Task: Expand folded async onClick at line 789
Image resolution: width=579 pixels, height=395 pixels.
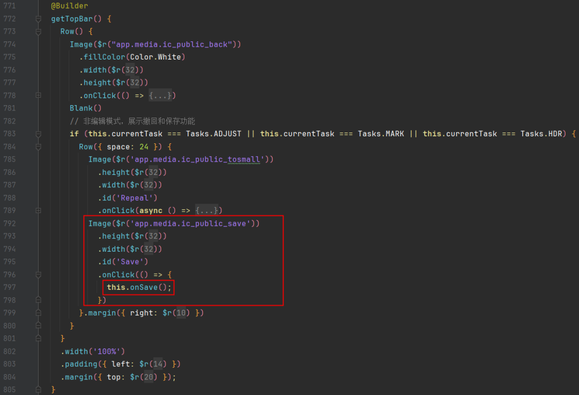Action: (38, 210)
